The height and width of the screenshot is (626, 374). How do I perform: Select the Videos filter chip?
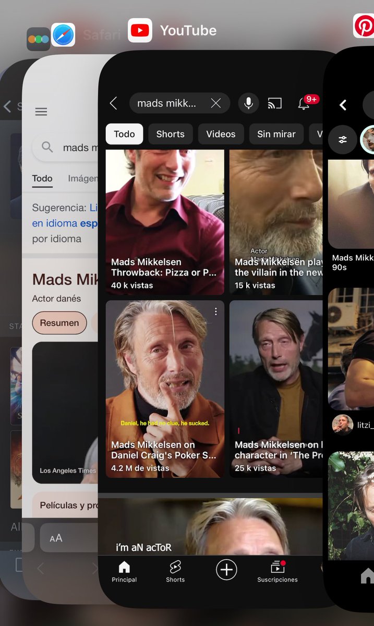[x=221, y=134]
